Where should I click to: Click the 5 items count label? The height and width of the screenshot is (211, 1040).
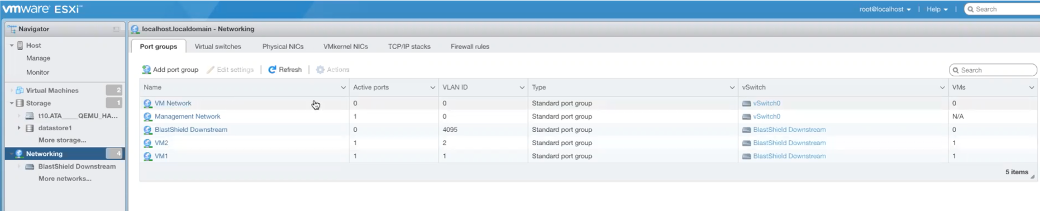point(1017,172)
